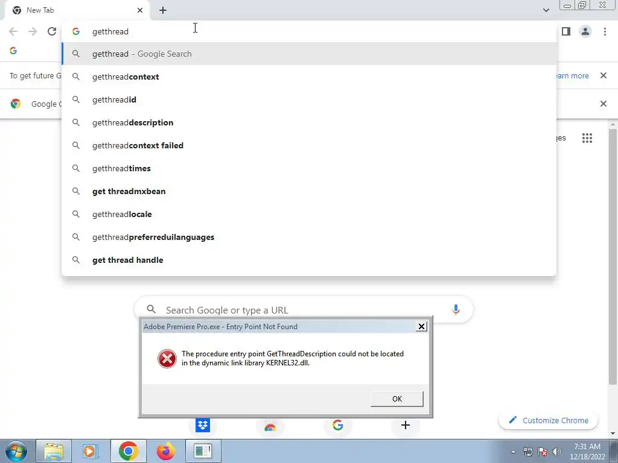Open the Chrome profile avatar

coord(585,31)
